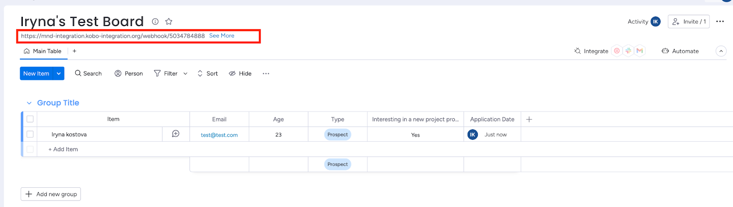Click the Invite / 1 button
Image resolution: width=733 pixels, height=207 pixels.
pos(689,21)
